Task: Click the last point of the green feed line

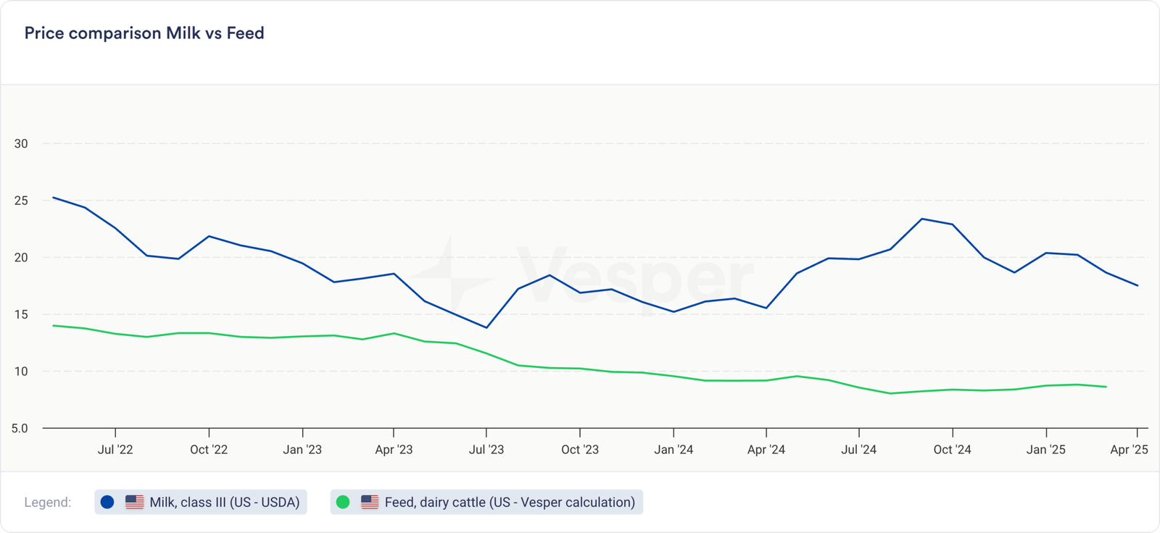Action: tap(1106, 387)
